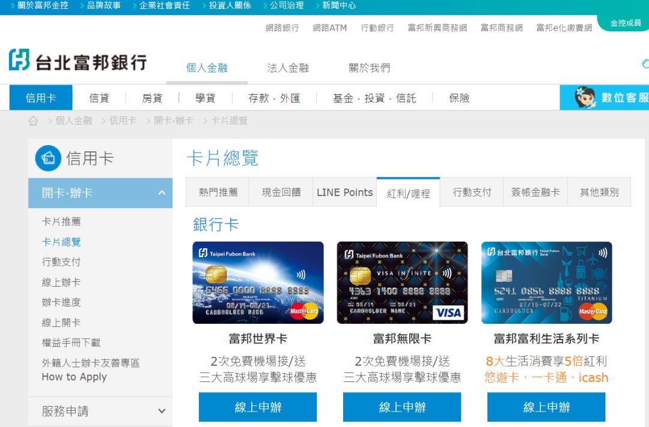This screenshot has width=649, height=427.
Task: Switch to the 現金回饋 tab
Action: [x=281, y=192]
